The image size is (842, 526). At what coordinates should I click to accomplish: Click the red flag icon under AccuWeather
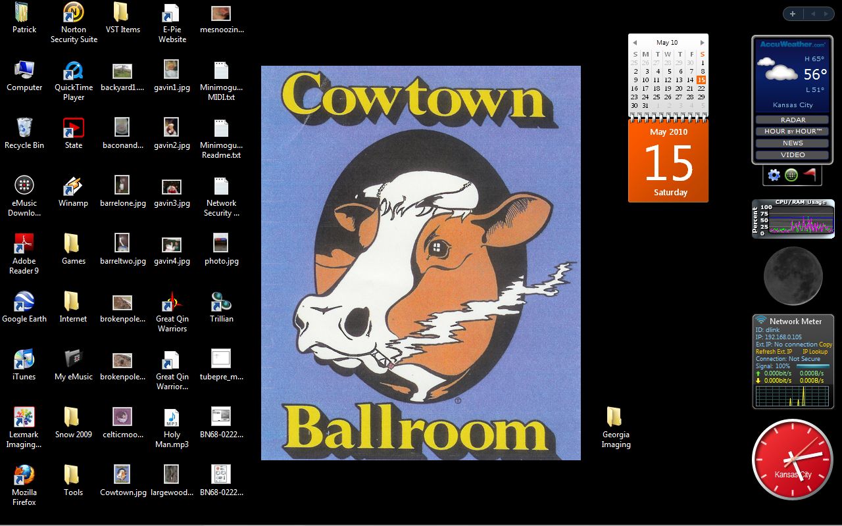click(x=810, y=174)
